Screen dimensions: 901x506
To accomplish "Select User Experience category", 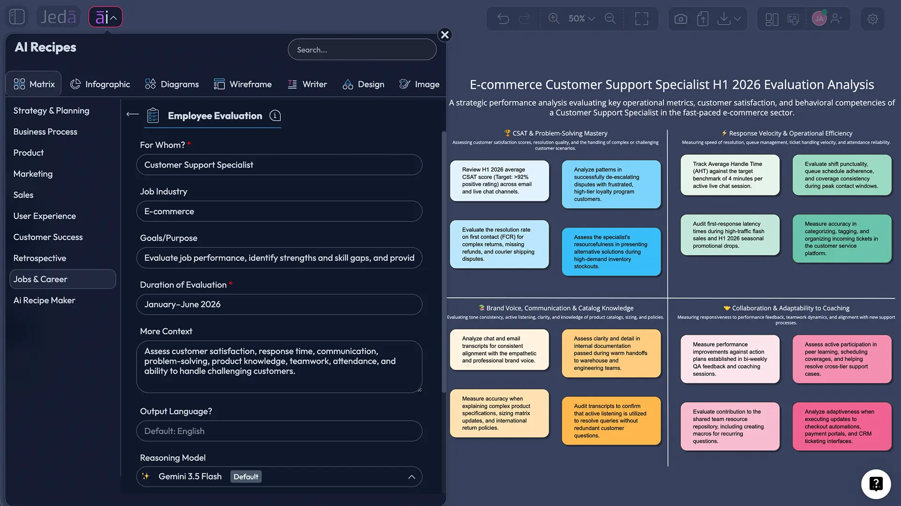I will (x=45, y=216).
